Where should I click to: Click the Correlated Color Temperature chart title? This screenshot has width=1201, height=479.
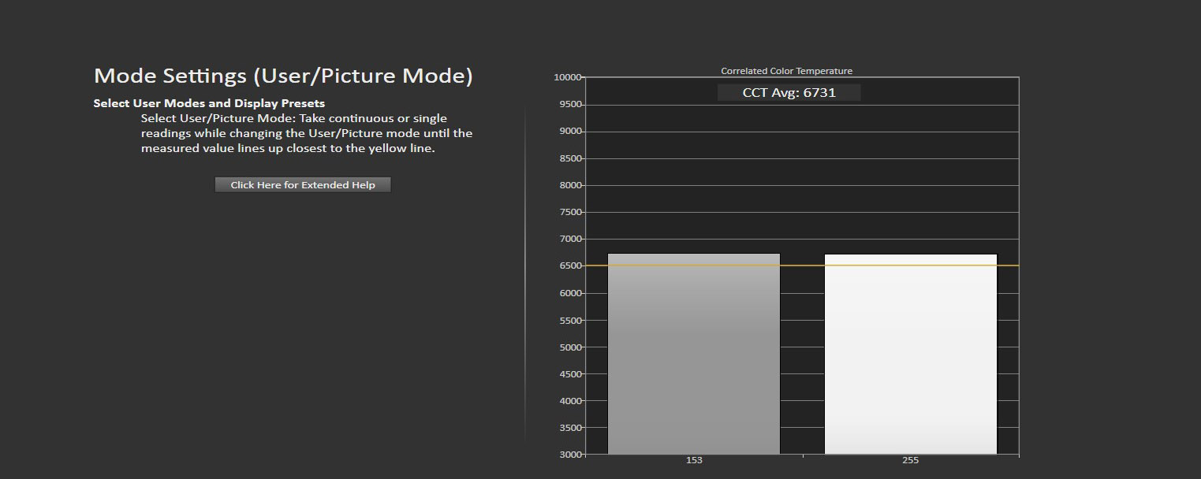786,71
